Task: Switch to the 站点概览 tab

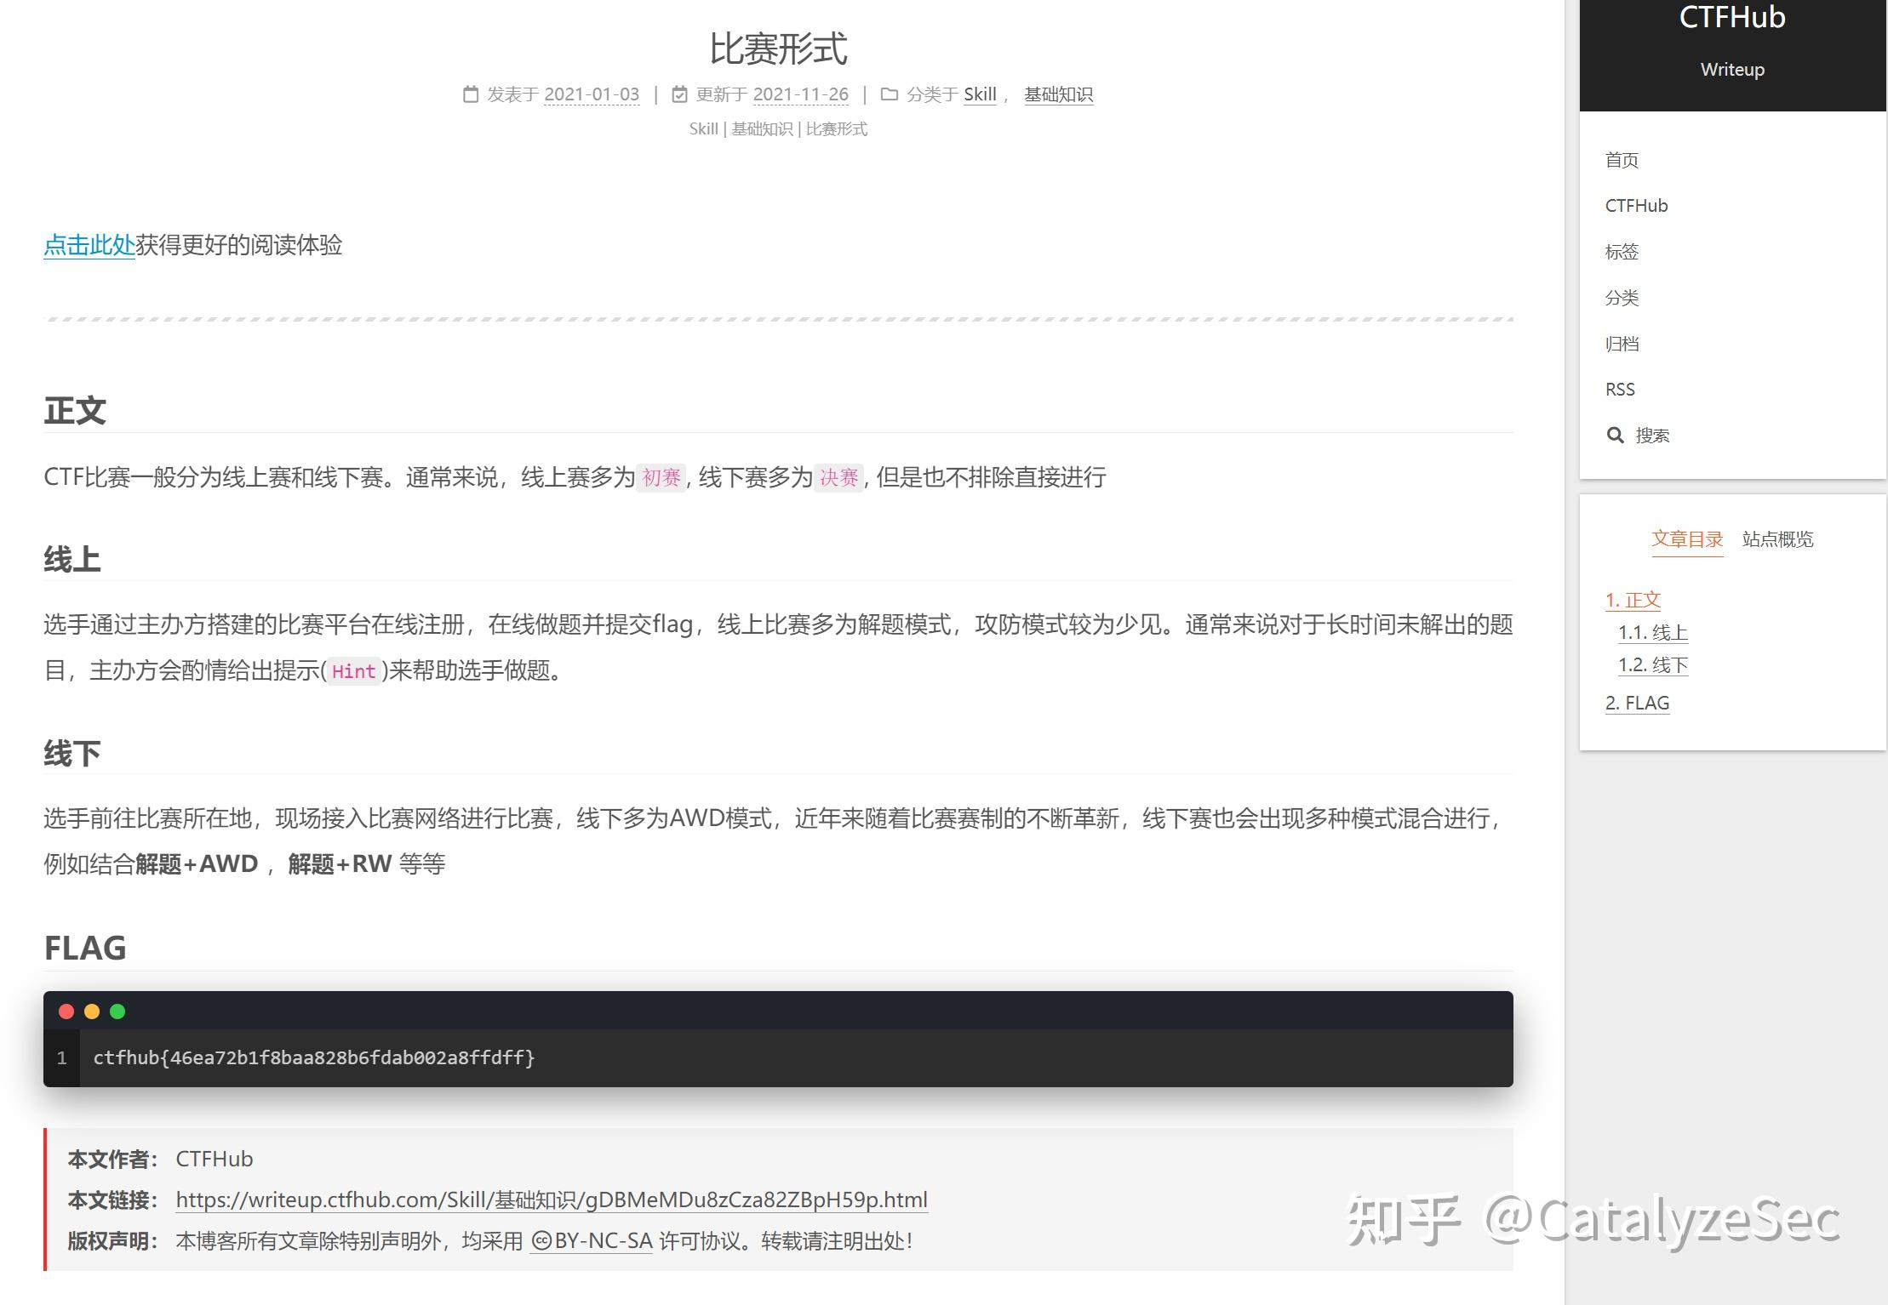Action: (1776, 539)
